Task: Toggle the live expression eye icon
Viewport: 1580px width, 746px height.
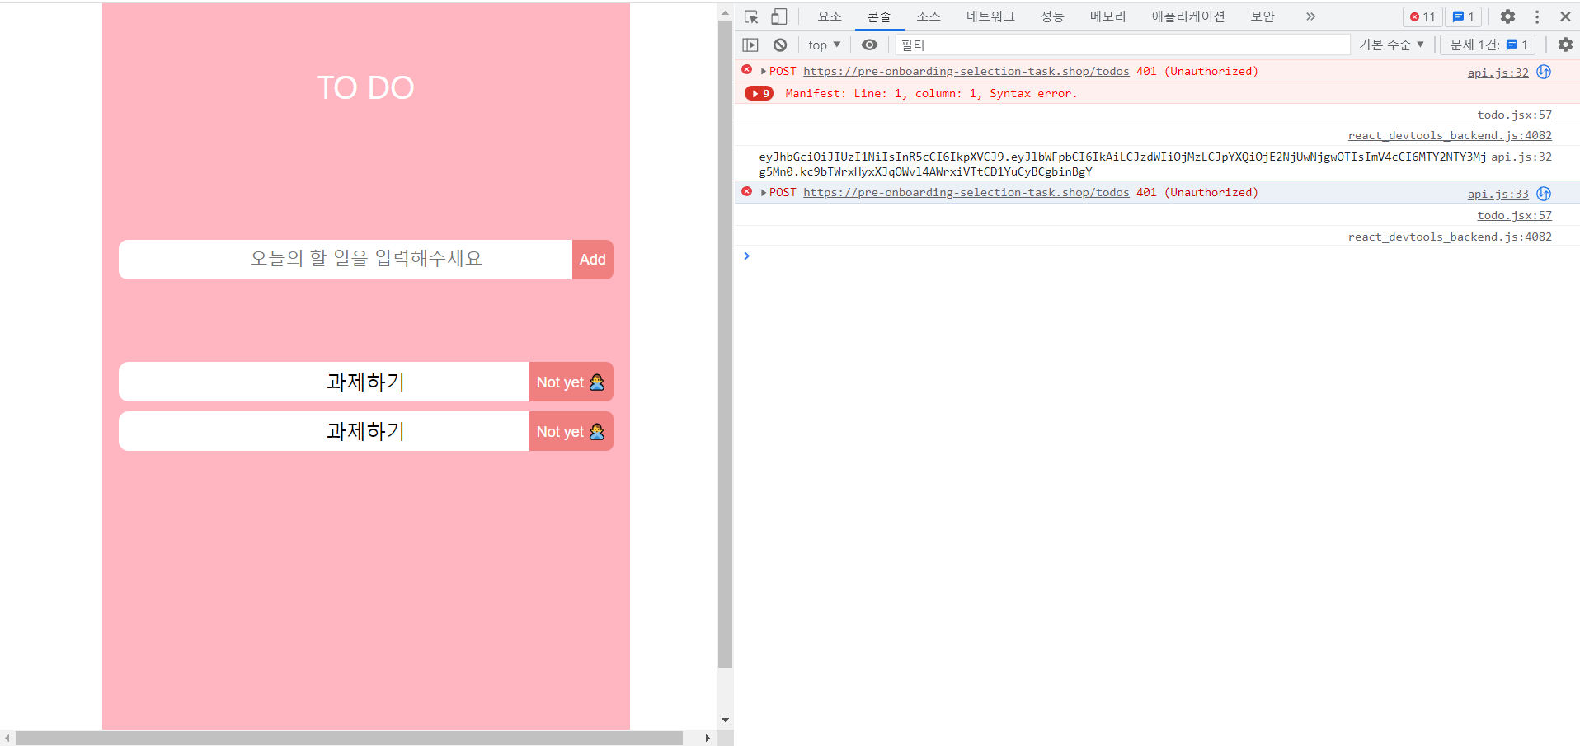Action: pos(869,45)
